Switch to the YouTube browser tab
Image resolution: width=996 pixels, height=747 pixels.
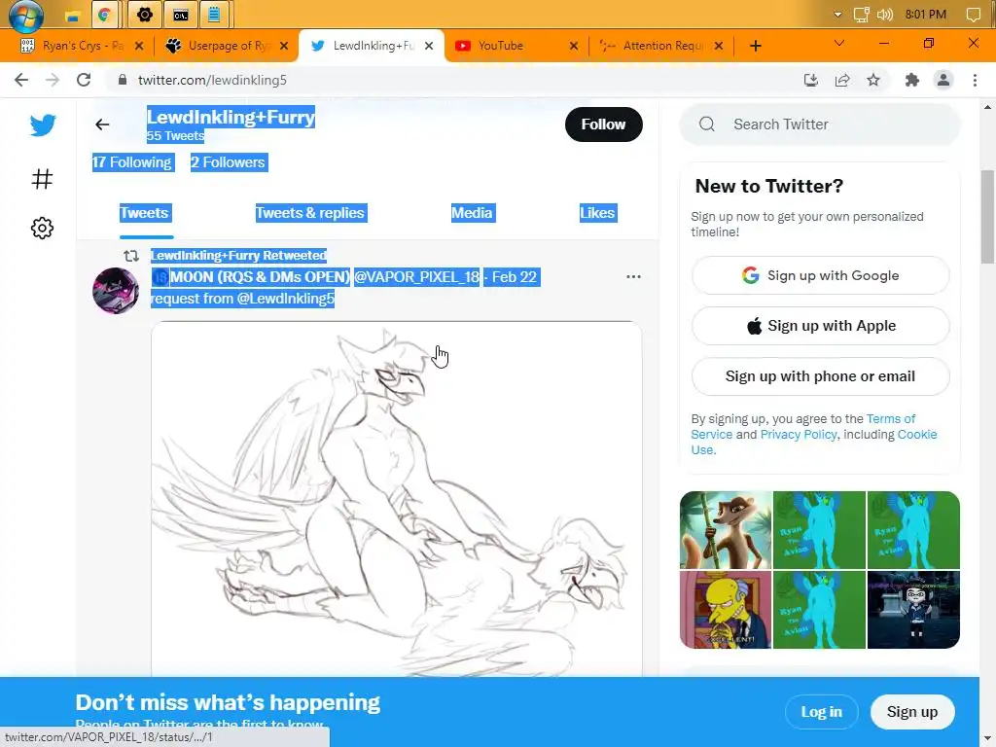(516, 46)
